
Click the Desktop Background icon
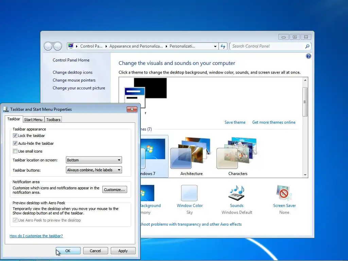[147, 193]
